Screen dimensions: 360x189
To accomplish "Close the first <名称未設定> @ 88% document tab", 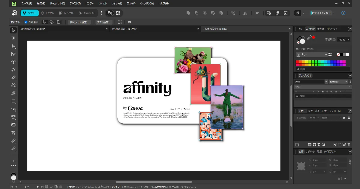I will pyautogui.click(x=107, y=29).
